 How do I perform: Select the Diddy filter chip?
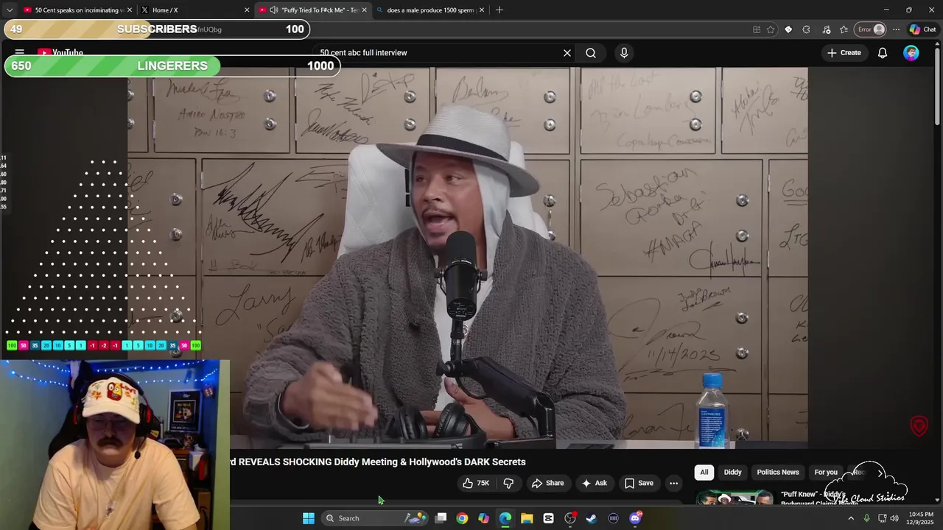[732, 472]
